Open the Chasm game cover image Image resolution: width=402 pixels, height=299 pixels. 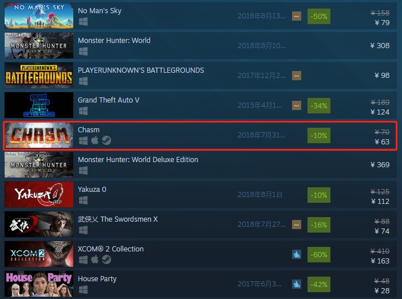[x=39, y=135]
